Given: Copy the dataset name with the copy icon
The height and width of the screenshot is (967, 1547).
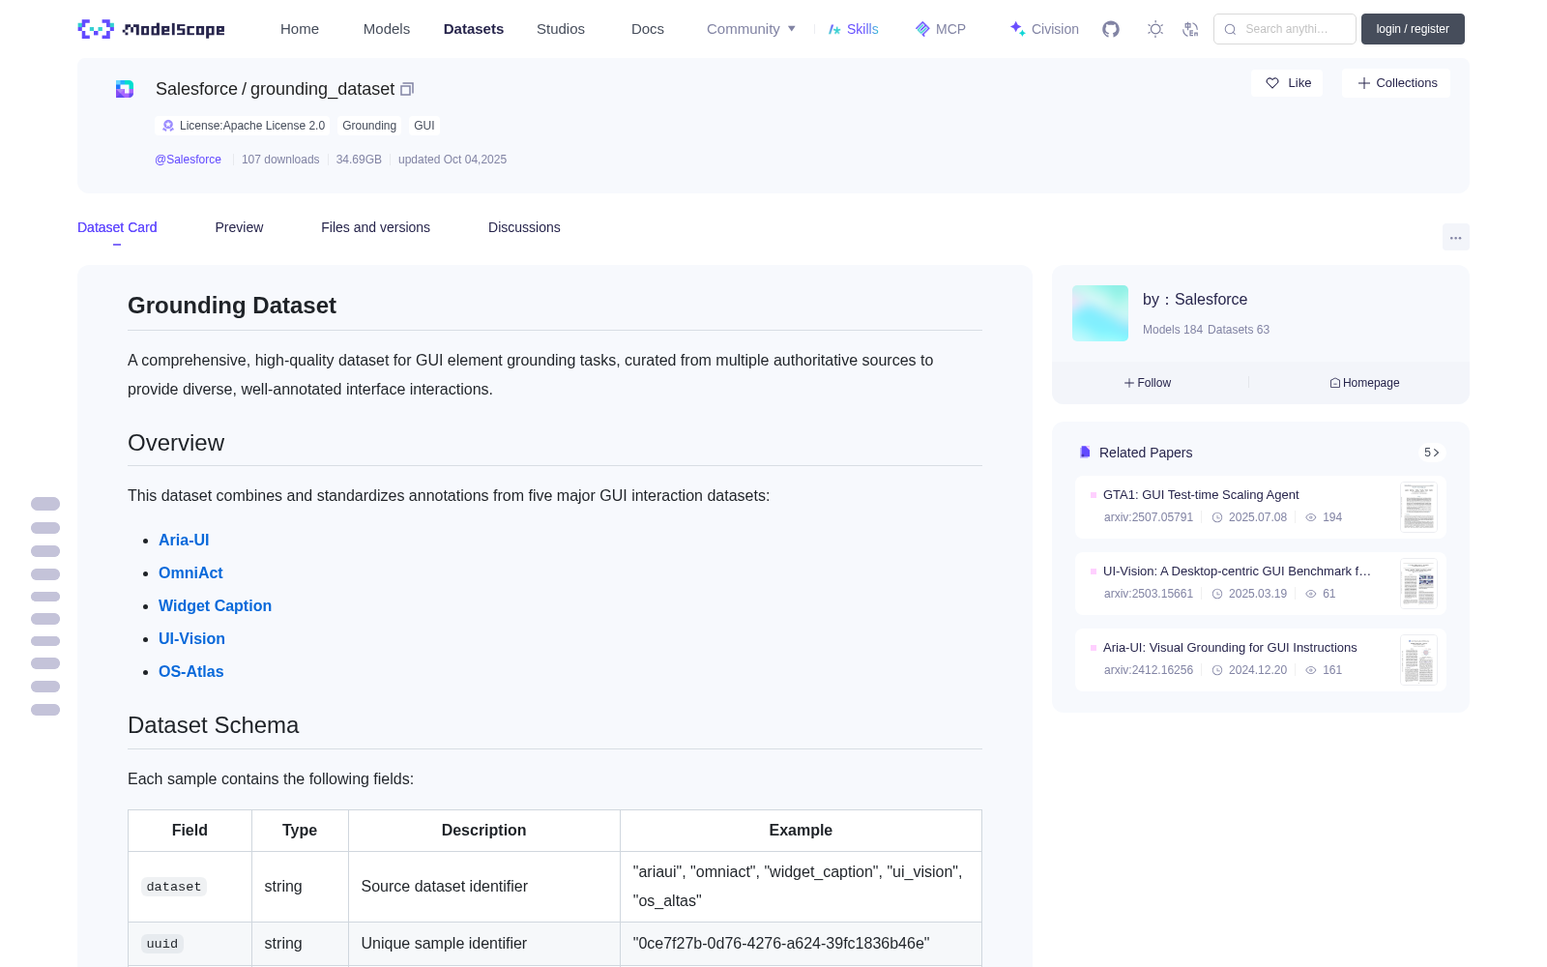Looking at the screenshot, I should pyautogui.click(x=407, y=89).
